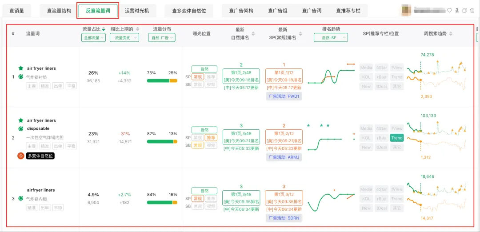Click 第1页,2/48 natural rank box

(241, 76)
